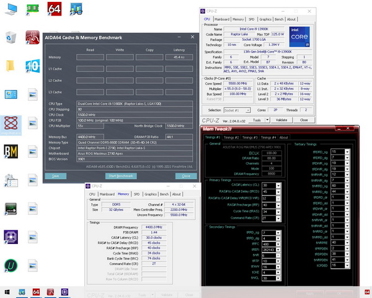Open the Windows 10 desktop shortcut
The width and height of the screenshot is (372, 298).
pyautogui.click(x=32, y=66)
